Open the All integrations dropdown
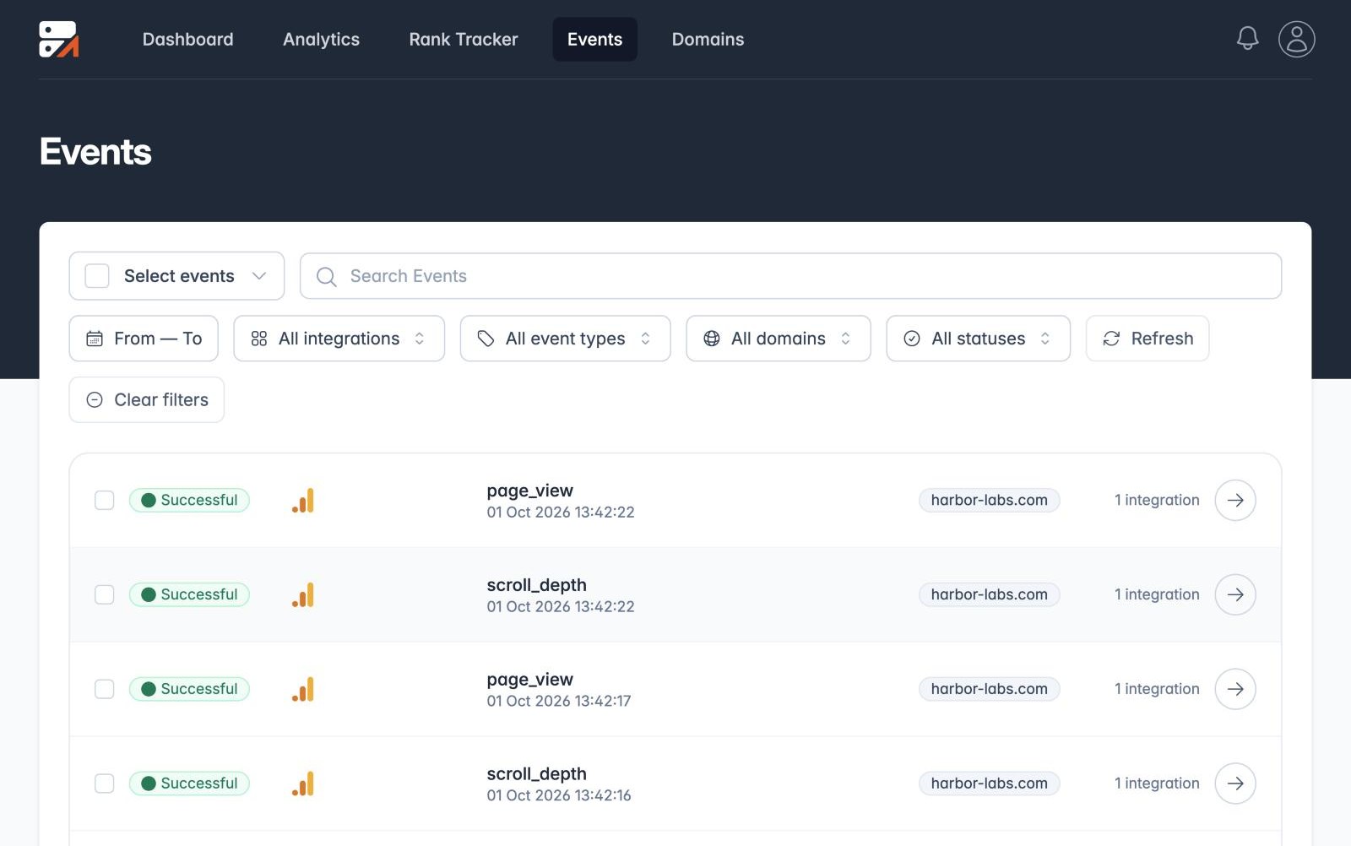This screenshot has width=1351, height=846. tap(339, 339)
